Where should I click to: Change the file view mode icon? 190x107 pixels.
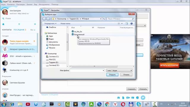[x=119, y=23]
